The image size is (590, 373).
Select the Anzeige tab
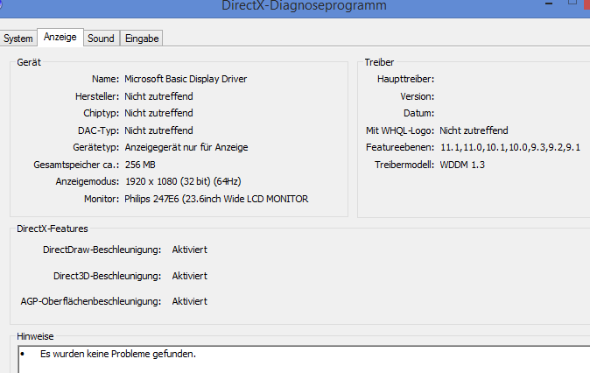60,37
